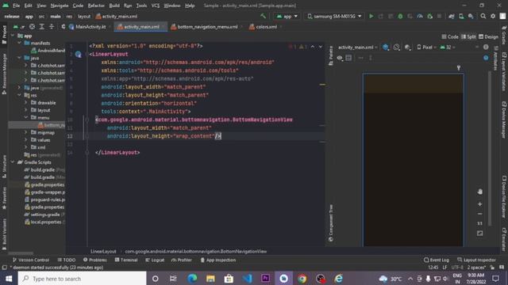Screen dimensions: 508x285
Task: Switch editor to Code view mode
Action: point(450,37)
